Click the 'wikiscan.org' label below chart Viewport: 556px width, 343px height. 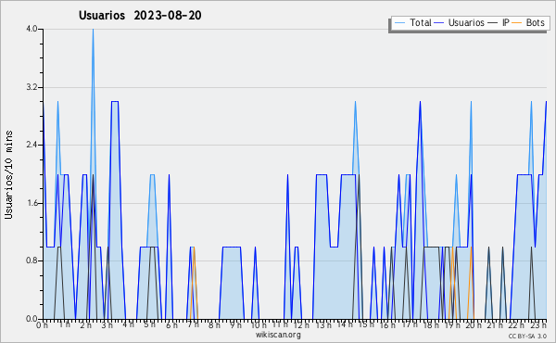click(278, 335)
